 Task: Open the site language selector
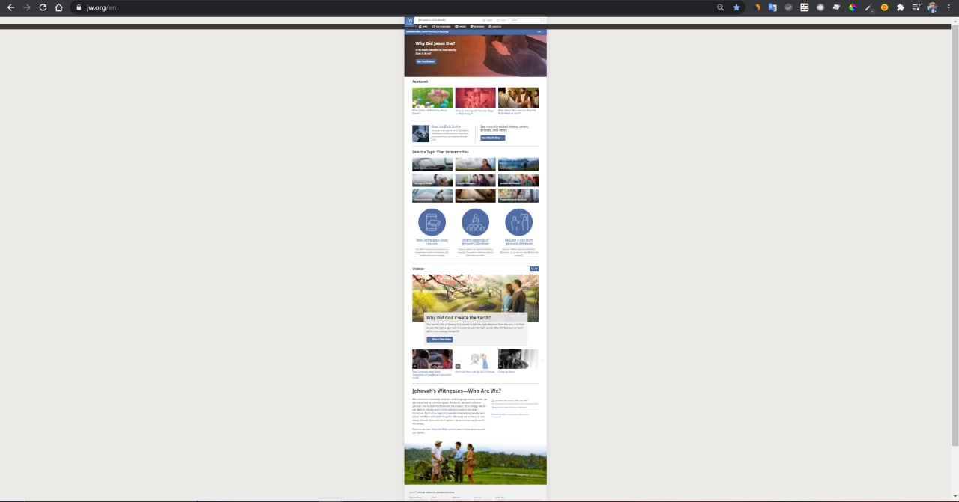click(x=488, y=20)
